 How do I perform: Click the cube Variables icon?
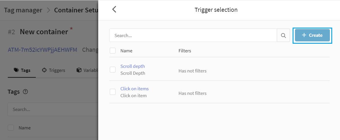click(79, 70)
